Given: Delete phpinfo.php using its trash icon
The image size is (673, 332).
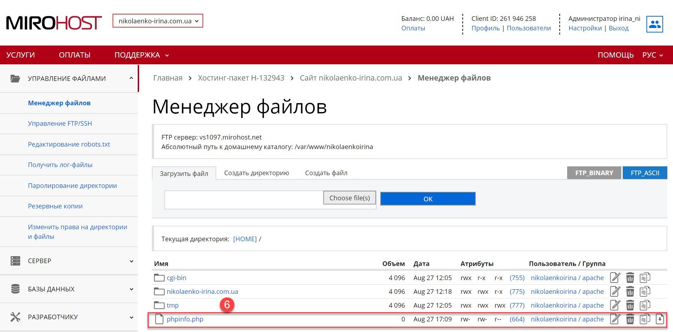Looking at the screenshot, I should 630,319.
